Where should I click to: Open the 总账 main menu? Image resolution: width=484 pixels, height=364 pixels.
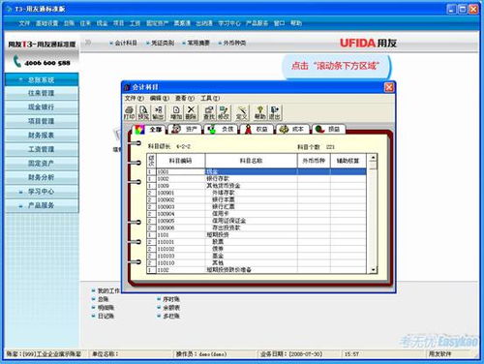[69, 23]
